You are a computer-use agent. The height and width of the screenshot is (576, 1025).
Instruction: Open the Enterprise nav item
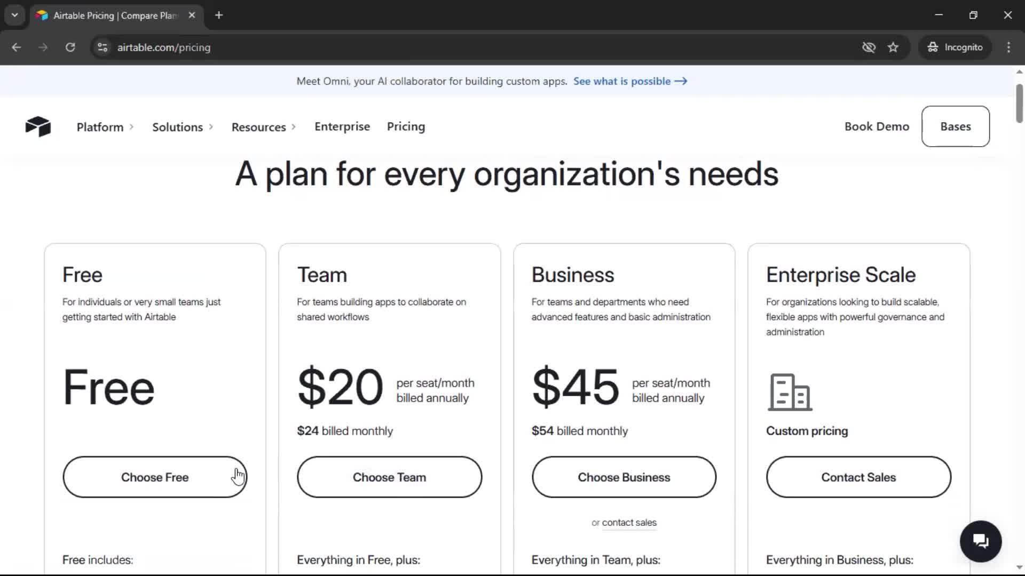click(x=342, y=126)
